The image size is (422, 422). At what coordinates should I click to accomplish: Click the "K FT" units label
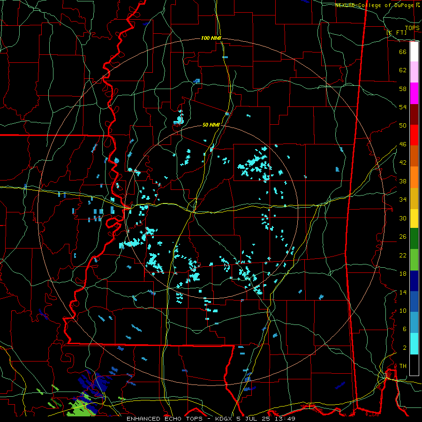pyautogui.click(x=397, y=32)
